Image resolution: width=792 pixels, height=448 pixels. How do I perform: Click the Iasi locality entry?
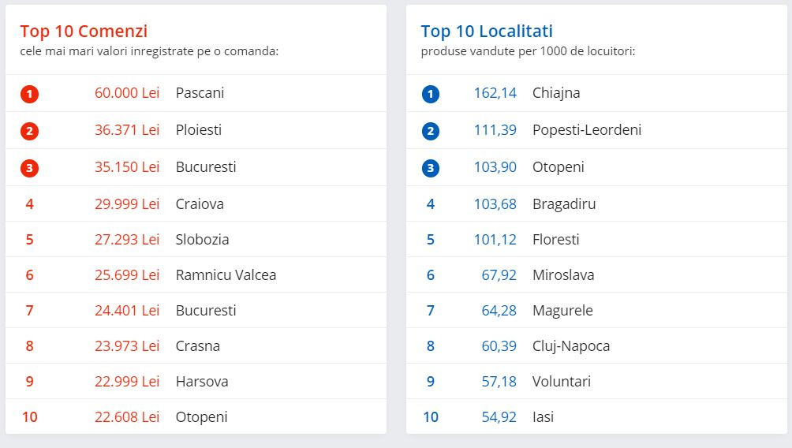[543, 417]
